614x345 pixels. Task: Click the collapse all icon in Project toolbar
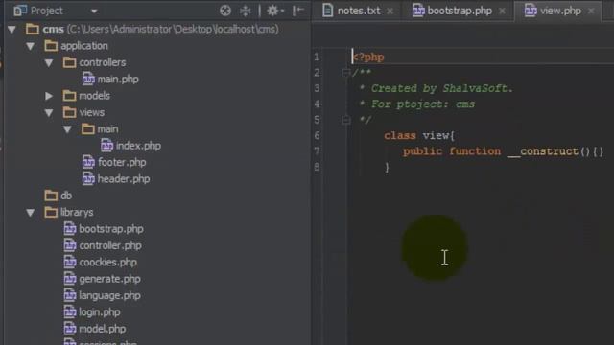[246, 11]
